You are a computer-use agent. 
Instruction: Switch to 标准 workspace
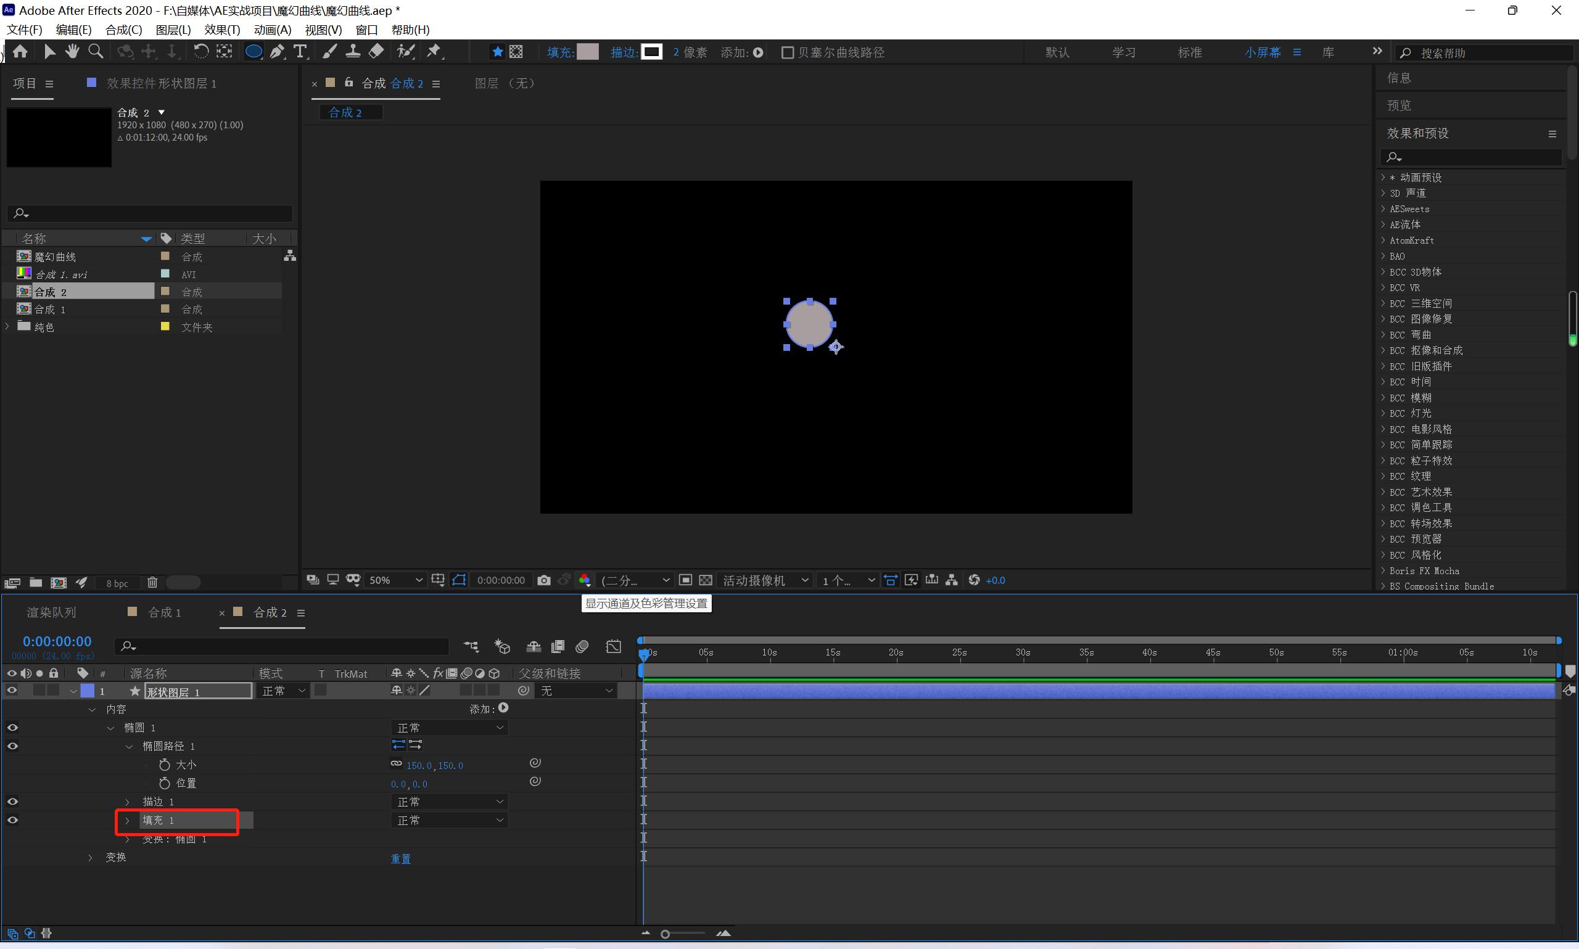[x=1190, y=52]
